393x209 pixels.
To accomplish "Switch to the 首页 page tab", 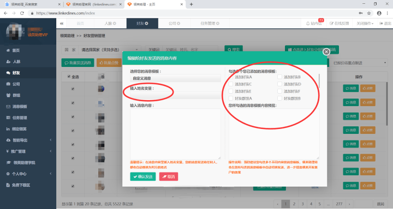I will [x=80, y=23].
